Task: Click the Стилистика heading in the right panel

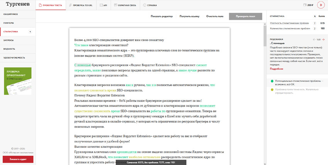Action: tap(277, 16)
